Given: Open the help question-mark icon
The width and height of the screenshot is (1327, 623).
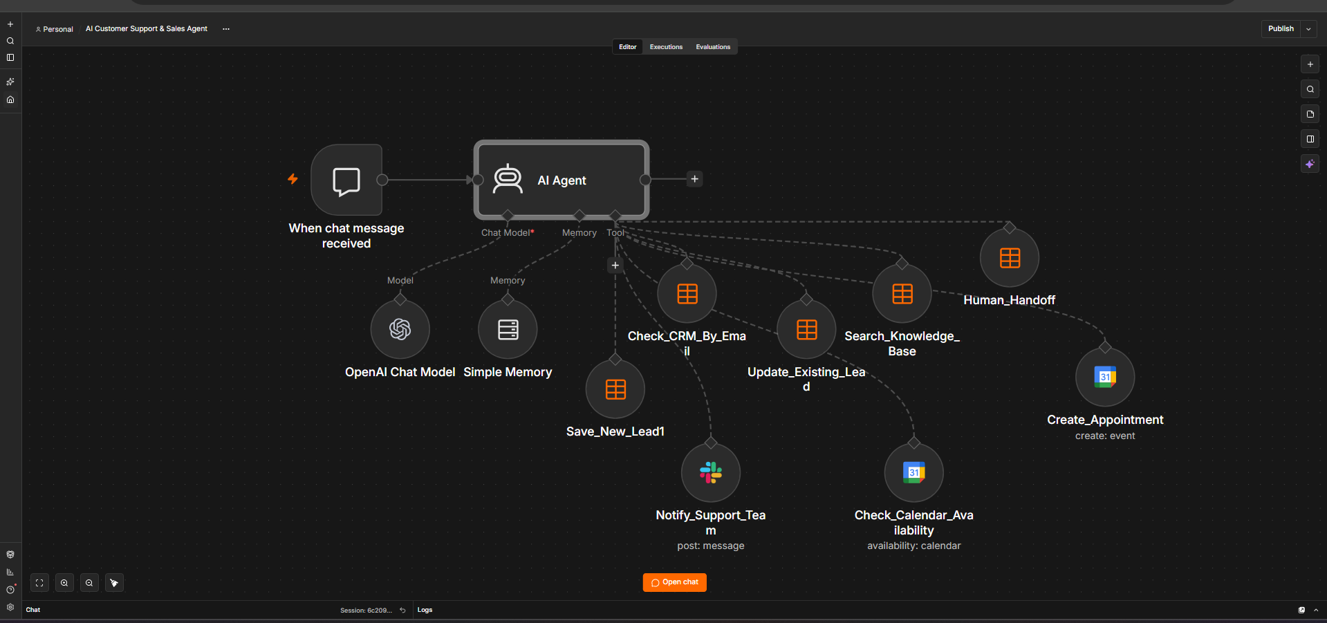Looking at the screenshot, I should (10, 590).
